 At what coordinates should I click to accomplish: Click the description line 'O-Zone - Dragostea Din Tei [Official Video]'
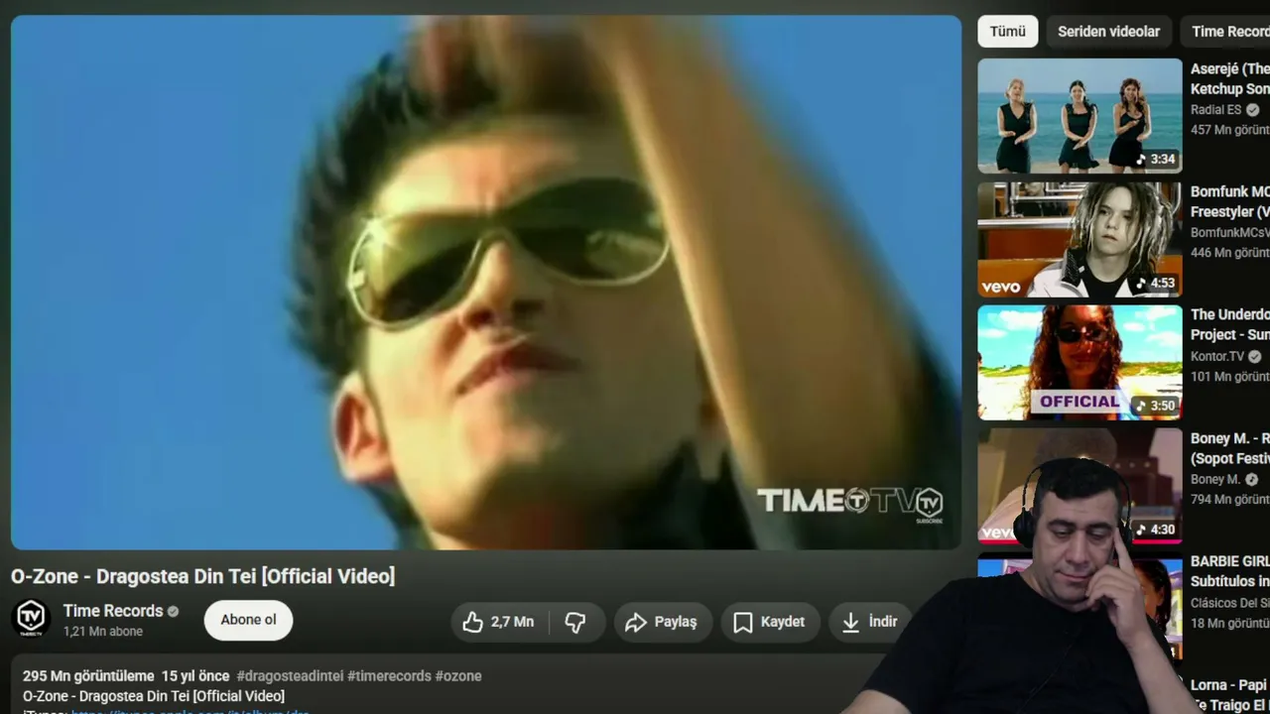[x=154, y=696]
